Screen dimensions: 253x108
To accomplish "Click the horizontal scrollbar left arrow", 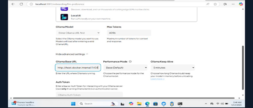I will [11, 98].
